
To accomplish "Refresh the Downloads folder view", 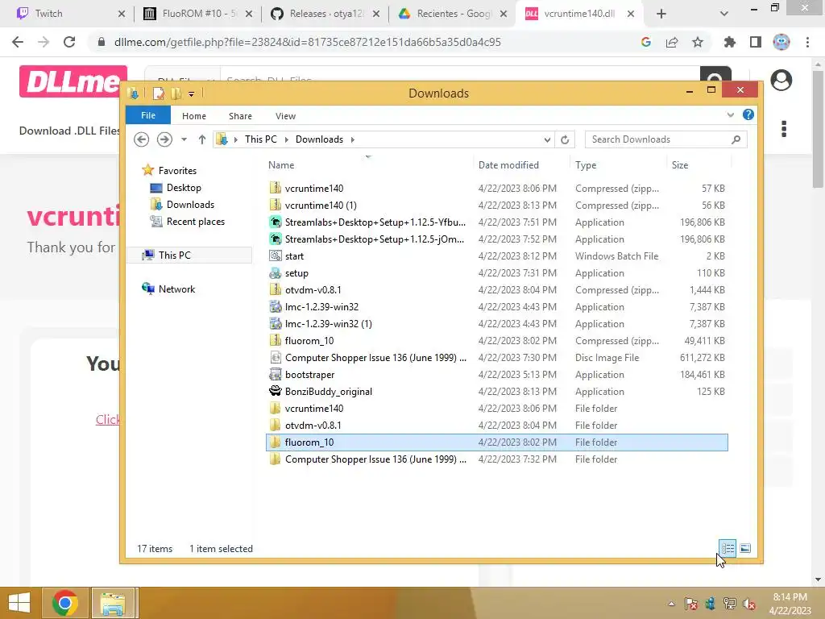I will pyautogui.click(x=565, y=139).
